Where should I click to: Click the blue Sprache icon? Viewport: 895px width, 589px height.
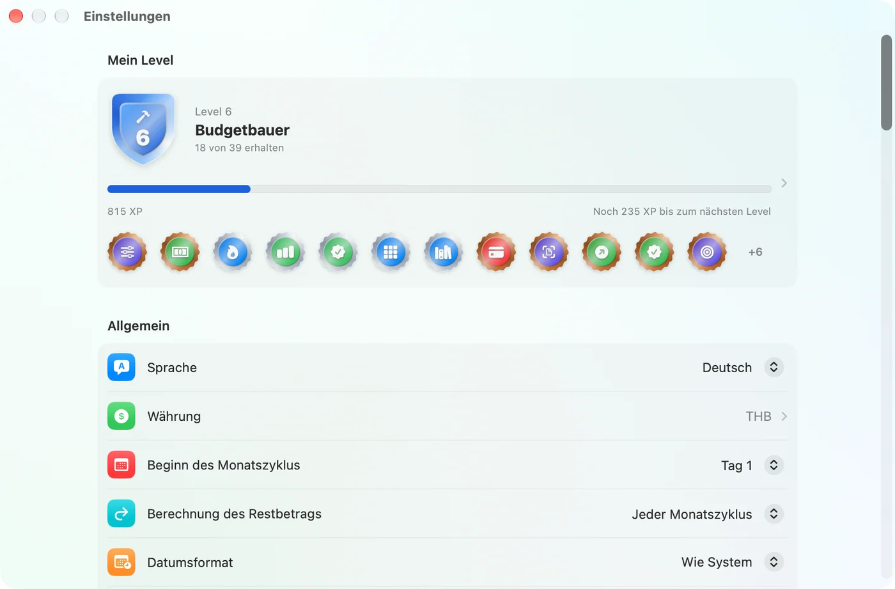[x=121, y=367]
